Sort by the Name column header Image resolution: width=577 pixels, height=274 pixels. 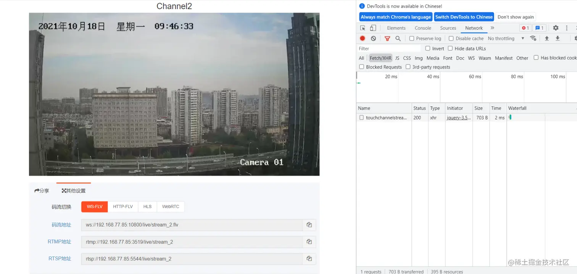384,108
